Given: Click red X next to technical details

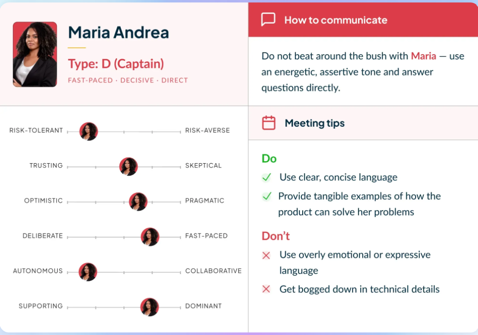Looking at the screenshot, I should pos(266,289).
